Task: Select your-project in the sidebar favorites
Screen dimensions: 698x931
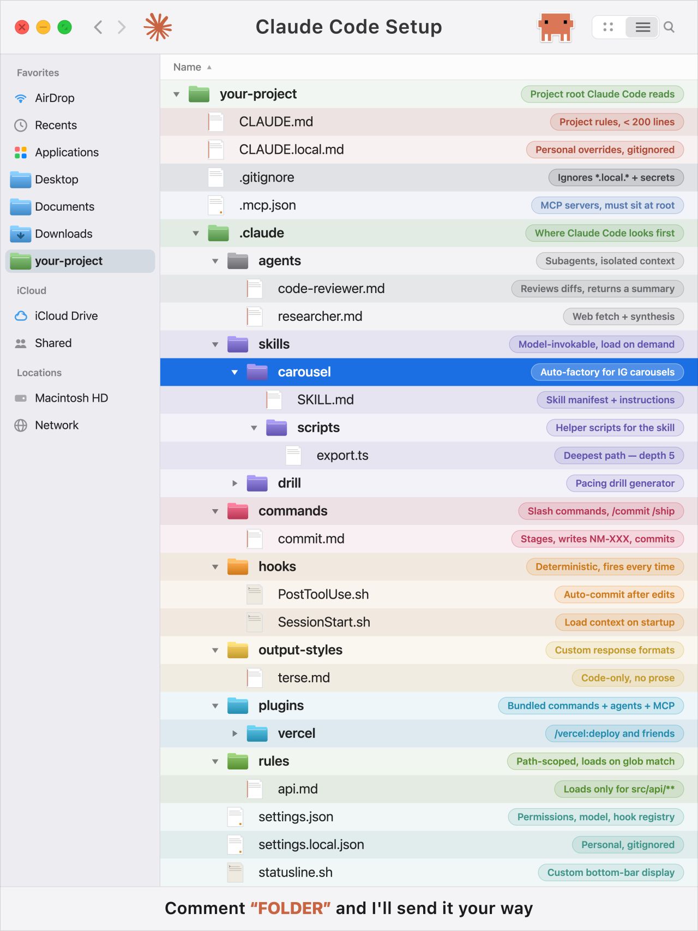Action: point(80,261)
